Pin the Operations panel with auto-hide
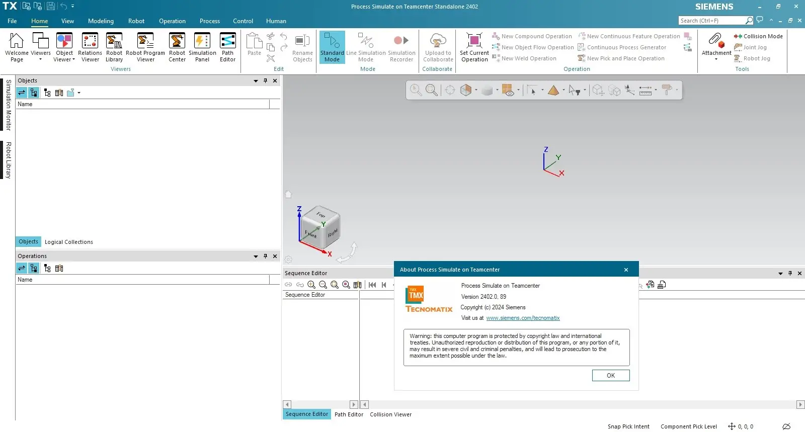 click(x=265, y=256)
